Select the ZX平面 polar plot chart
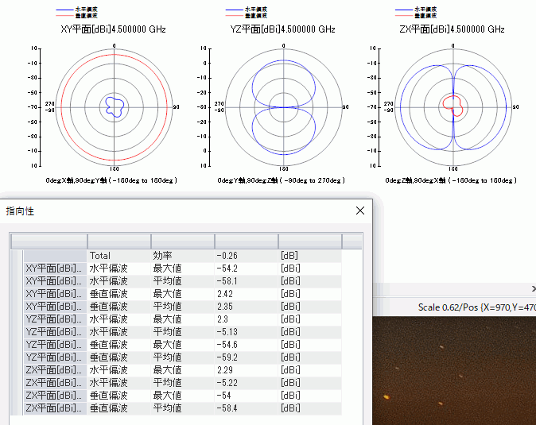Screen dimensions: 536x425 453,106
